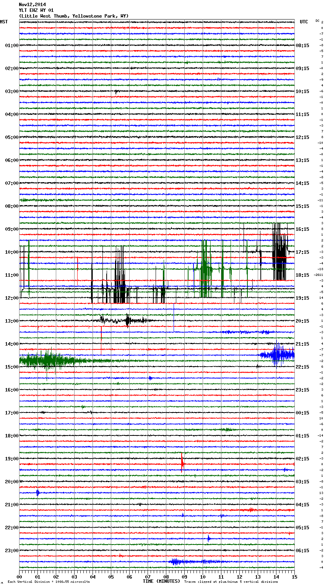Select the 03:00 MST time label

(11, 91)
